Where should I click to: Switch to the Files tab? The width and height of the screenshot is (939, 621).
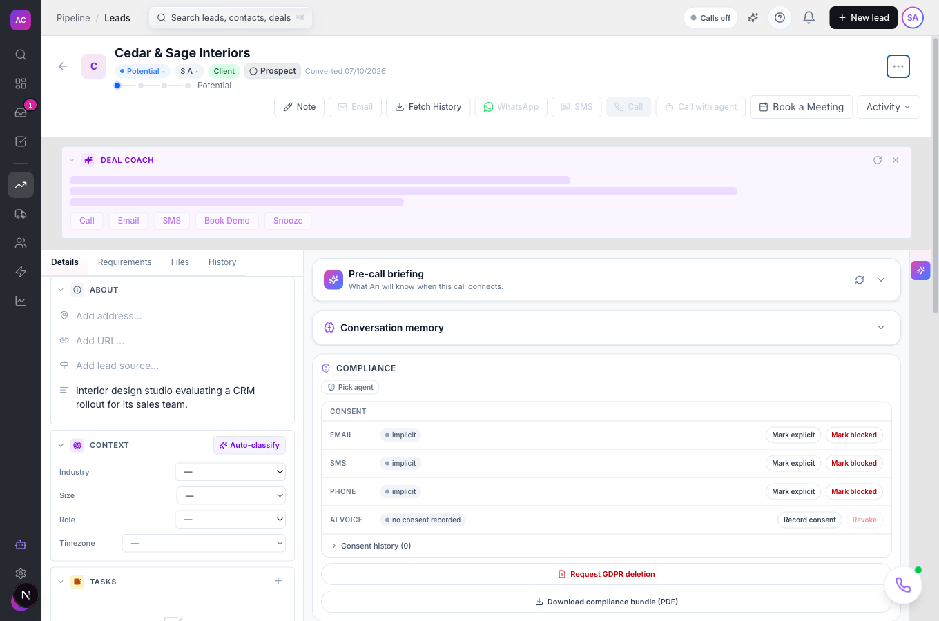pos(180,262)
